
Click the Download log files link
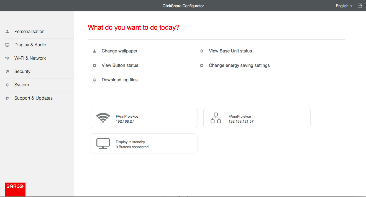[119, 80]
